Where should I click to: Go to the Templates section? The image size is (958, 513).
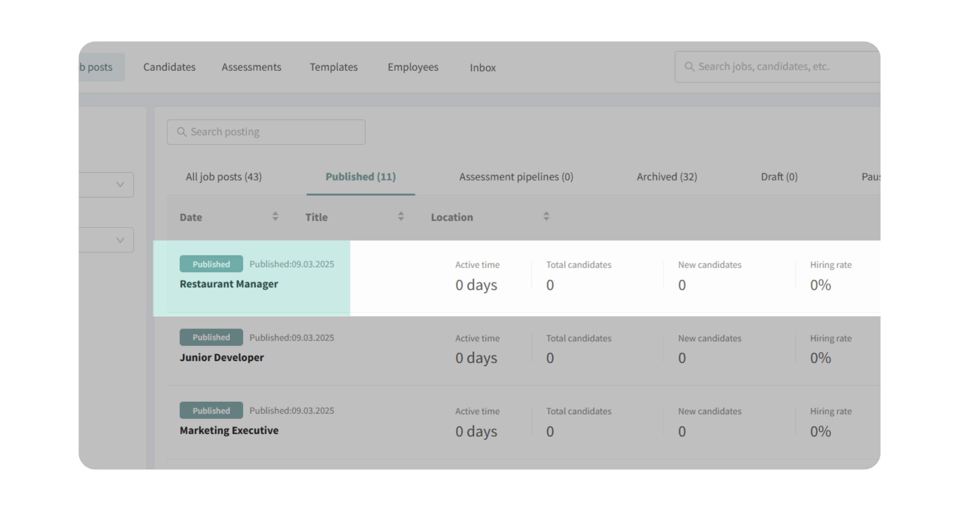(334, 67)
